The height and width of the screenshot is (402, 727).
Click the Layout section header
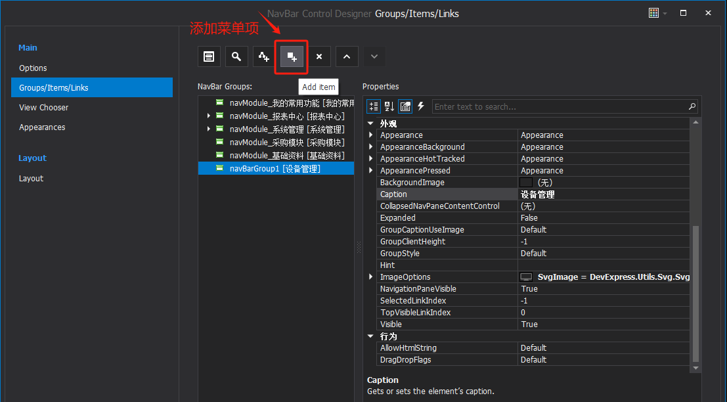[x=32, y=158]
